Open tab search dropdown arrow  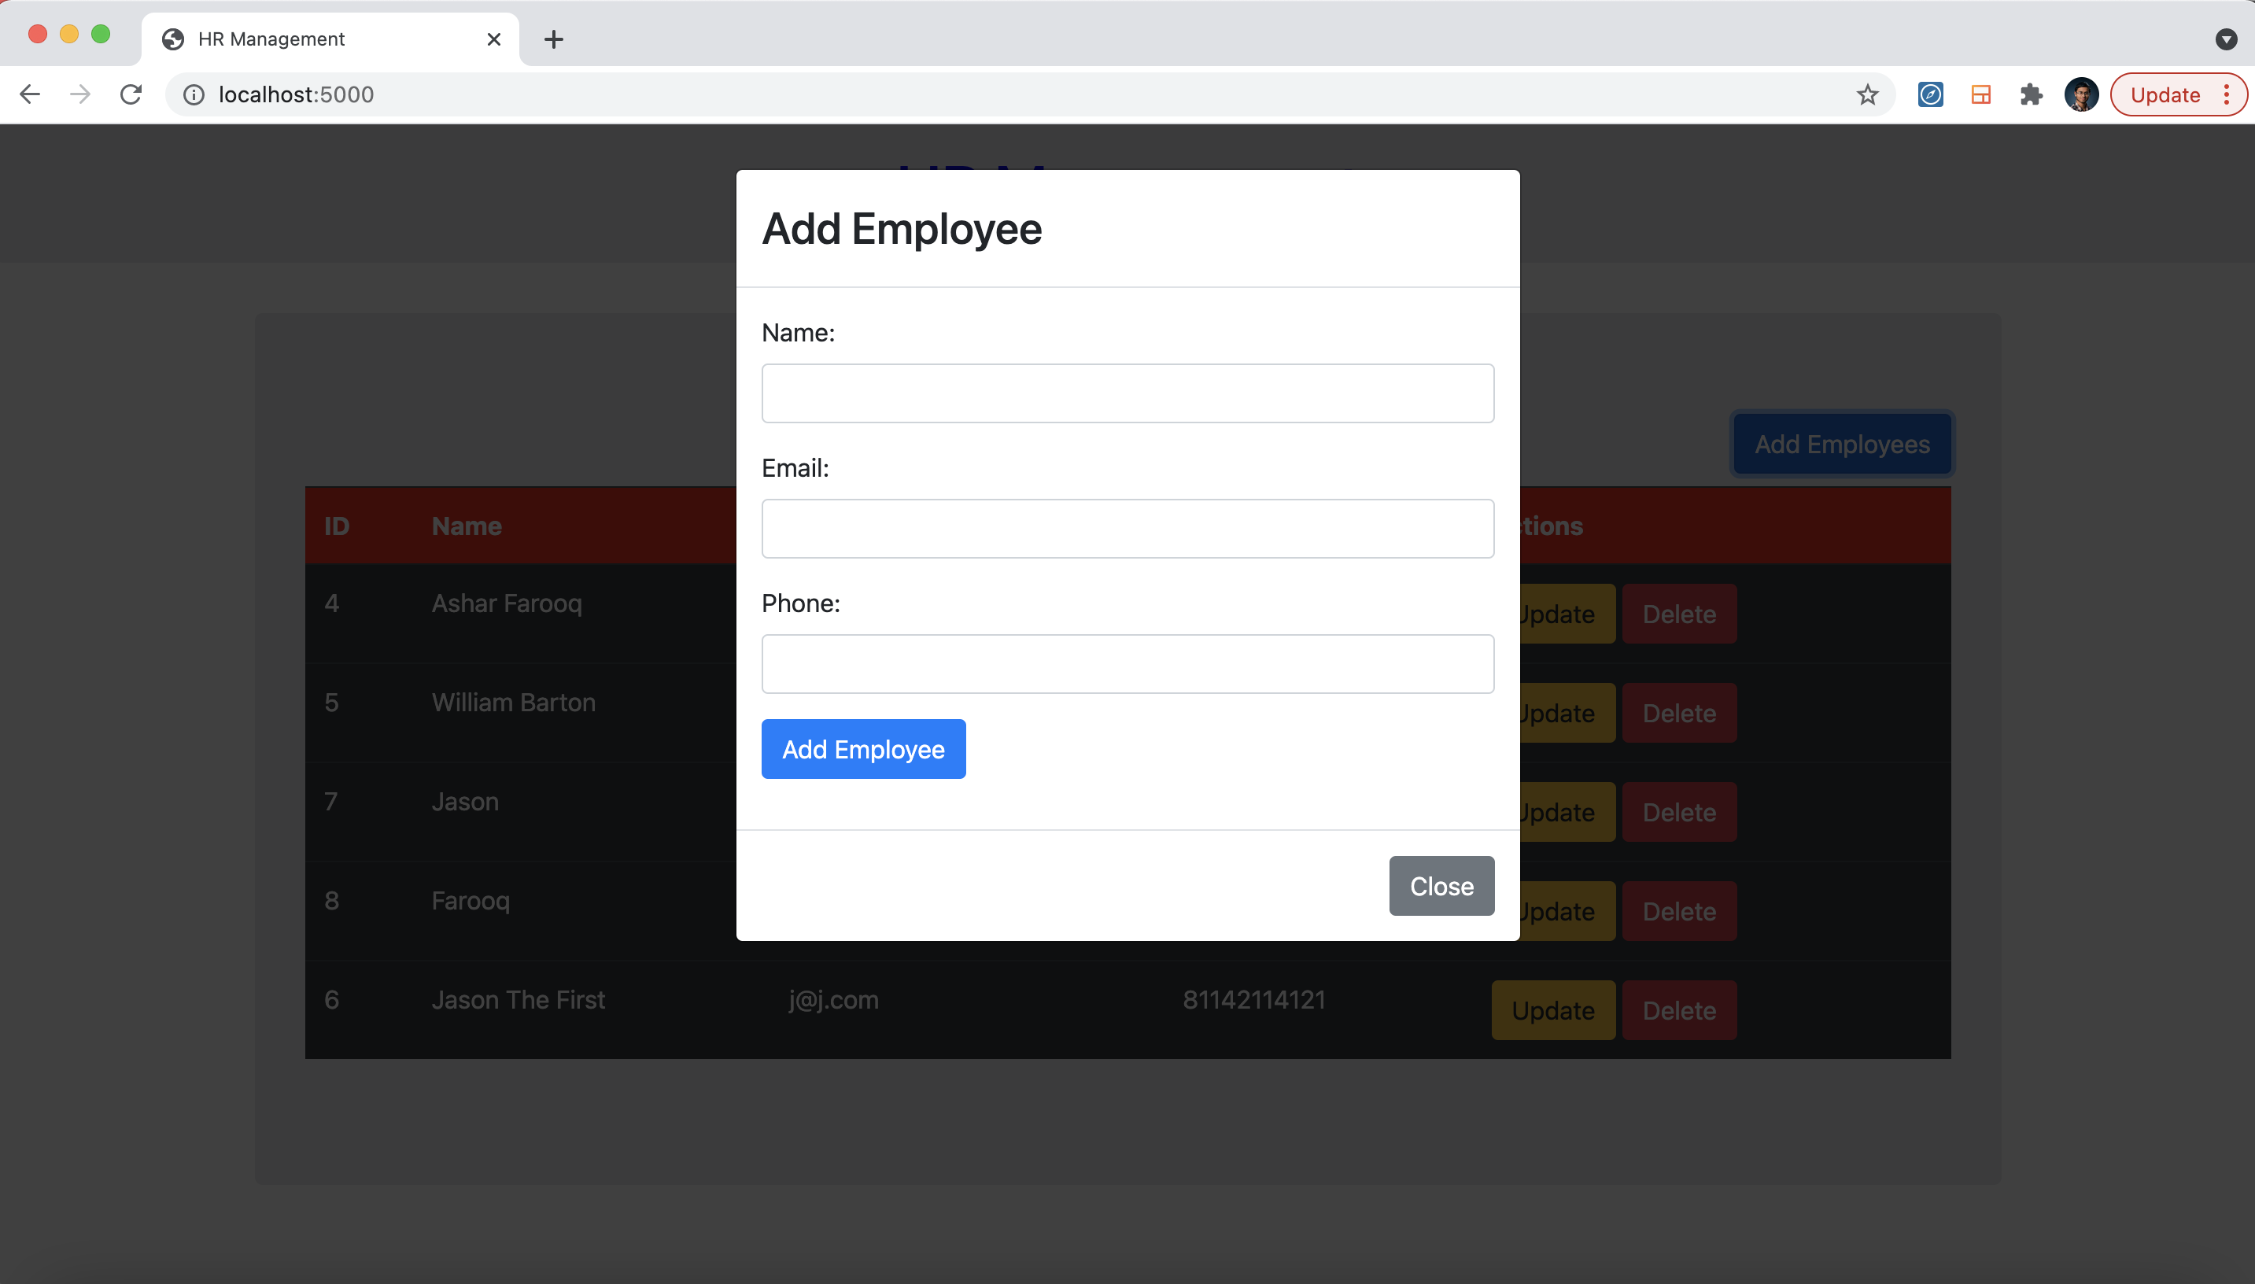point(2226,39)
